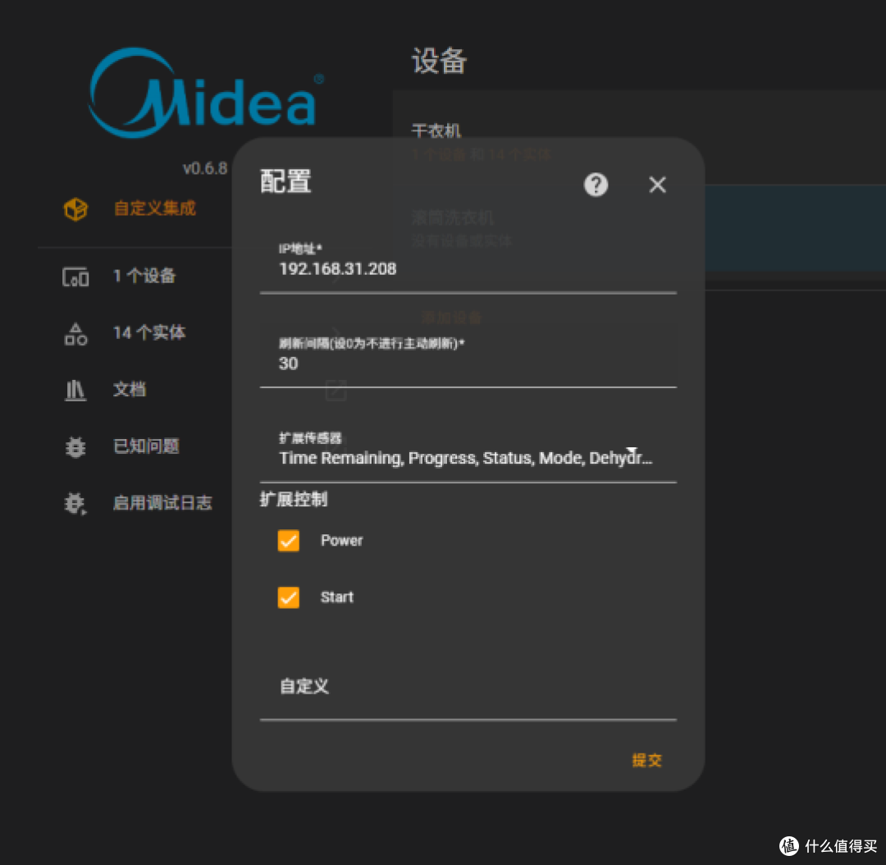Viewport: 886px width, 865px height.
Task: Click the debug log bug-play icon
Action: click(x=75, y=503)
